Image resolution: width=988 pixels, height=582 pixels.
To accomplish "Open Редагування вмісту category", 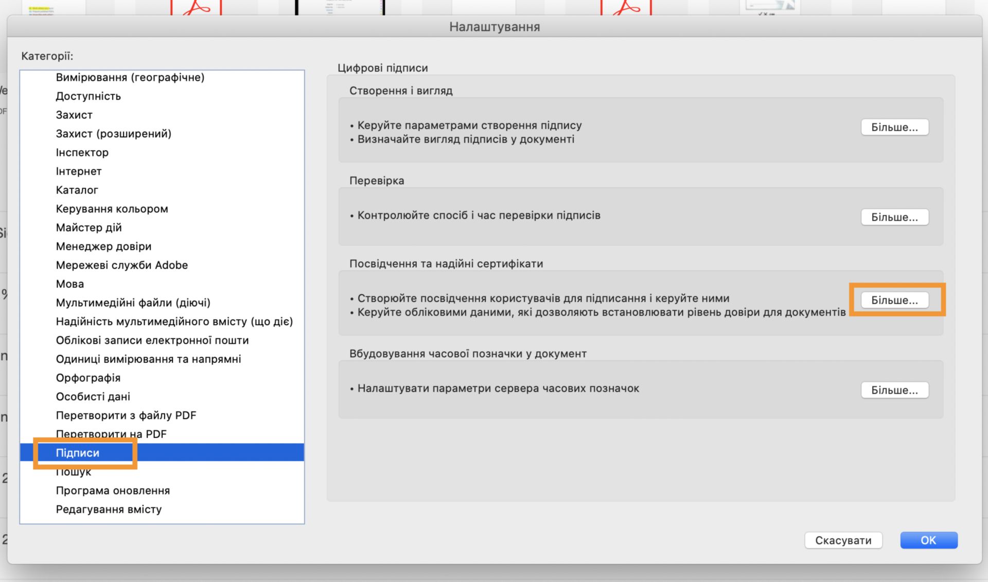I will pos(109,509).
